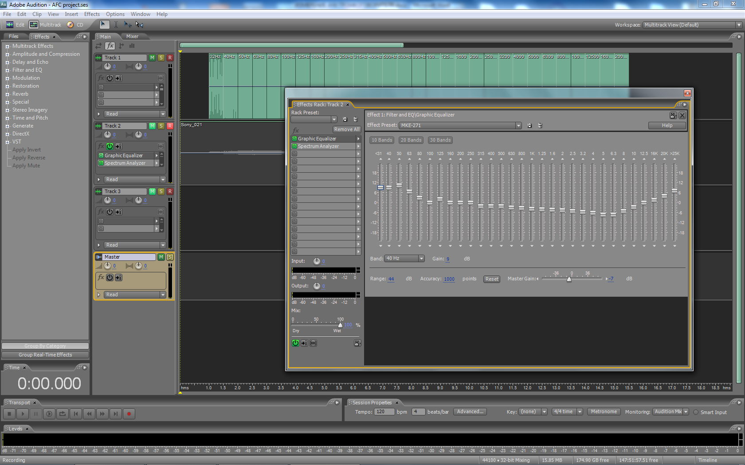
Task: Toggle Spectrum Analyzer power in rack
Action: 294,146
